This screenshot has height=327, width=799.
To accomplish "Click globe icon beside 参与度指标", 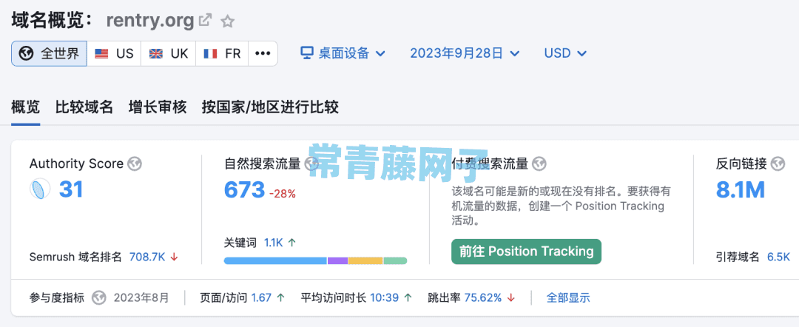I will (99, 297).
